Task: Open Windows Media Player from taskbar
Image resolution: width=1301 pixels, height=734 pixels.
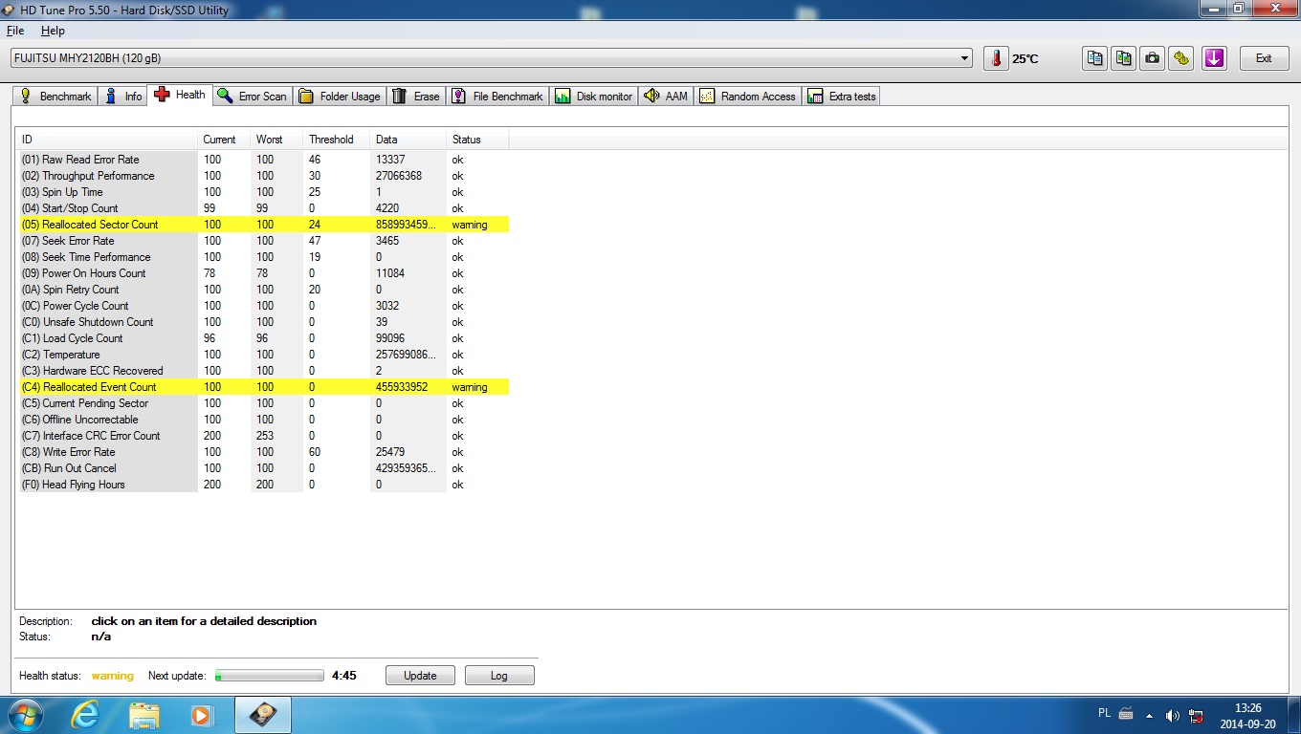Action: point(202,715)
